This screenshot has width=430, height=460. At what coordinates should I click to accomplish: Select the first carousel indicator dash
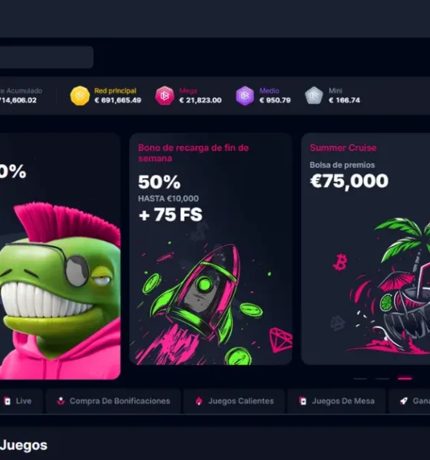pos(360,379)
